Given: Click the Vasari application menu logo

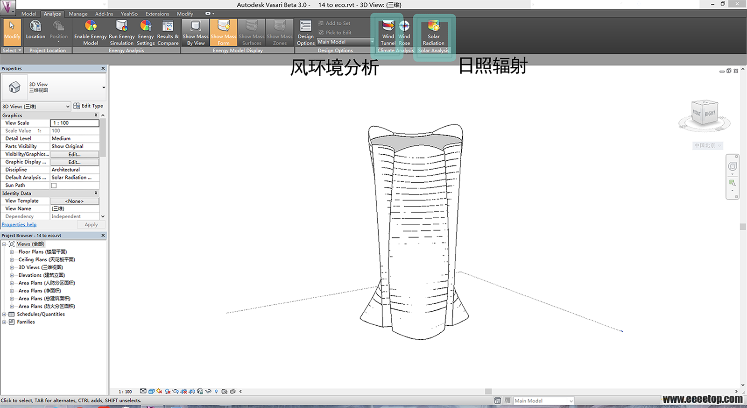Looking at the screenshot, I should [8, 7].
